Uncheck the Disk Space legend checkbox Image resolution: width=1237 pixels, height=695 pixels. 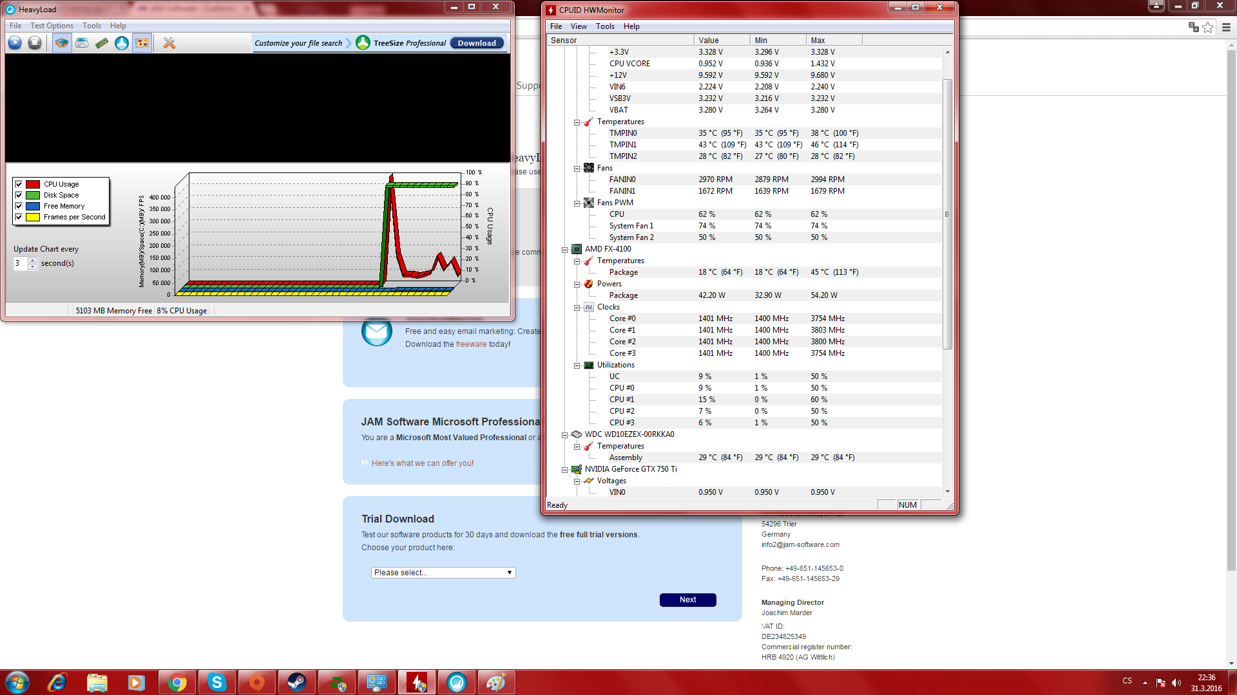point(19,195)
